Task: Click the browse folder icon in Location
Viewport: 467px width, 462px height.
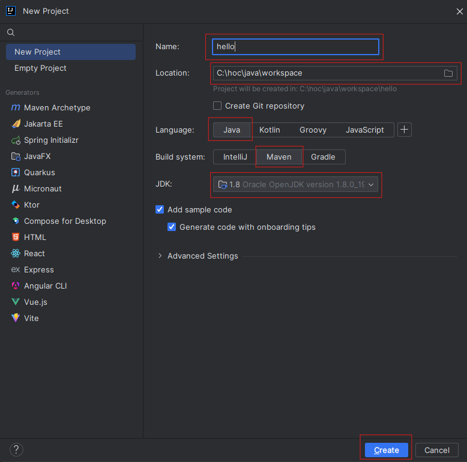Action: point(448,73)
